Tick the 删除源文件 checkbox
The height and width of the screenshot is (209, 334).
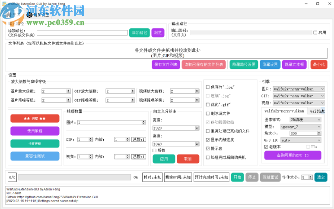click(x=208, y=113)
